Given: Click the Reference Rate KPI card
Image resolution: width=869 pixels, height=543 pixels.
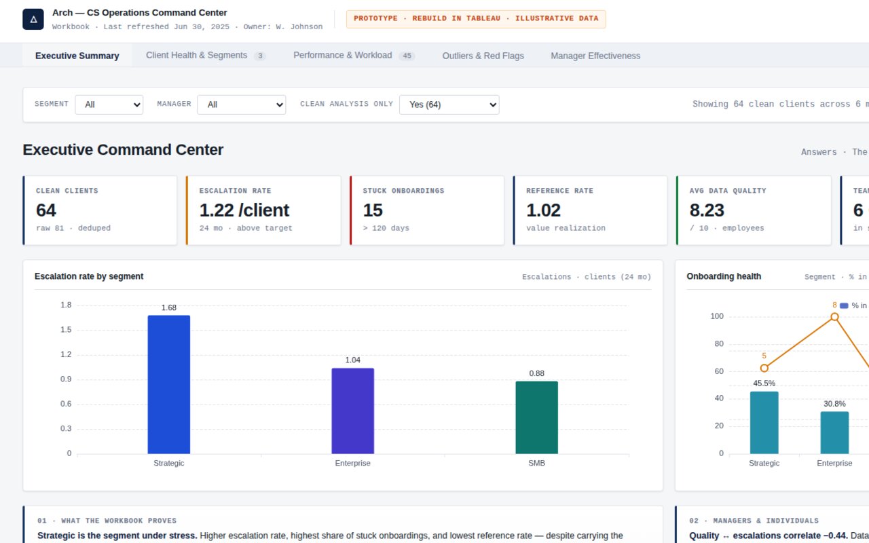Looking at the screenshot, I should click(x=590, y=210).
